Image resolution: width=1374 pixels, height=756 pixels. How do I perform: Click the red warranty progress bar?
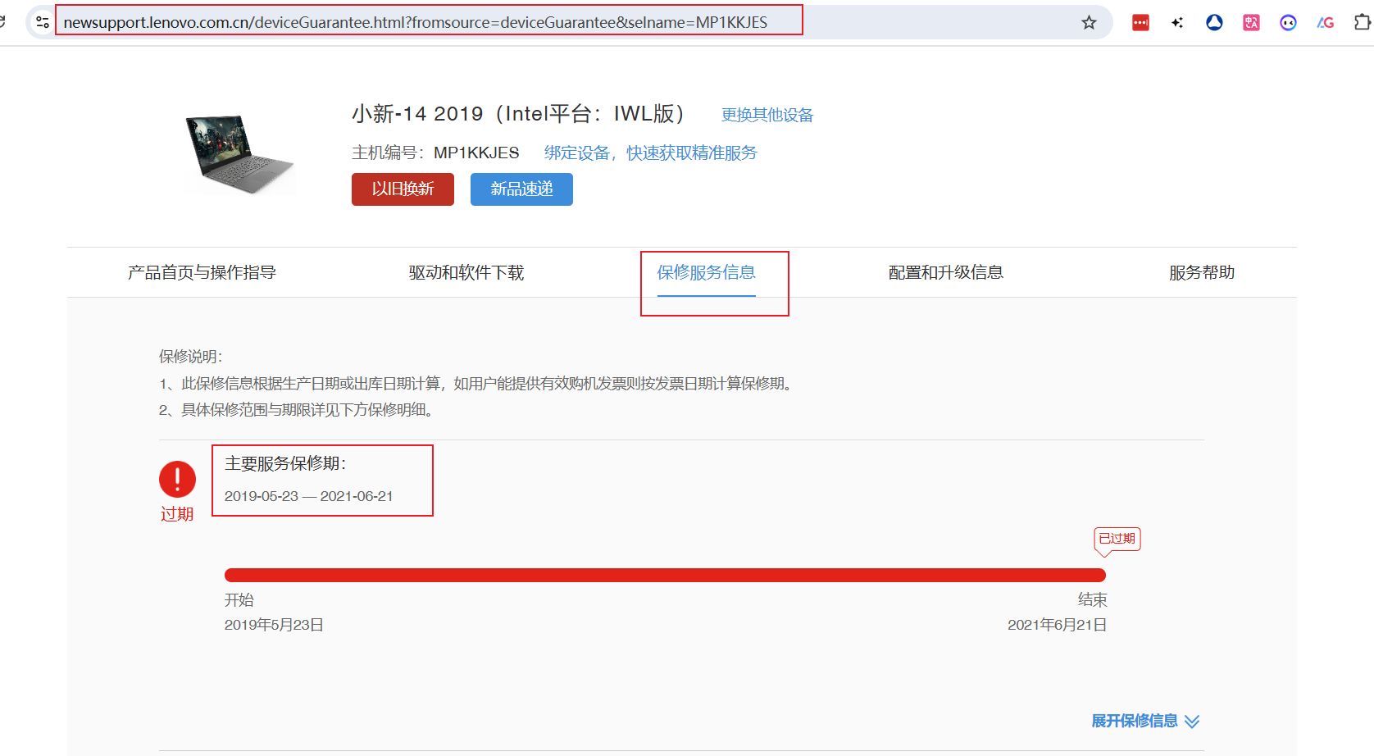point(665,575)
